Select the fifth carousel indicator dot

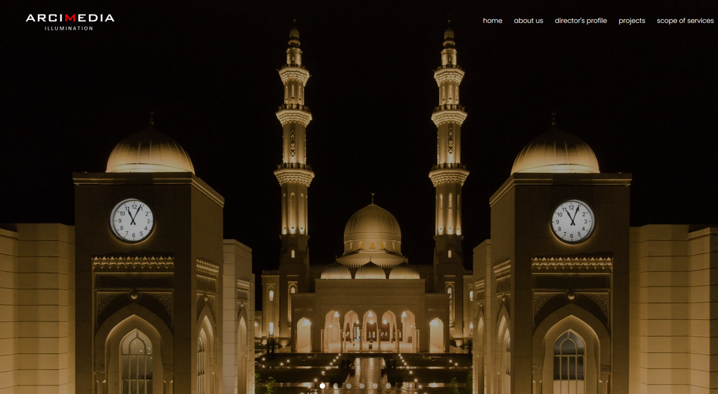point(375,386)
